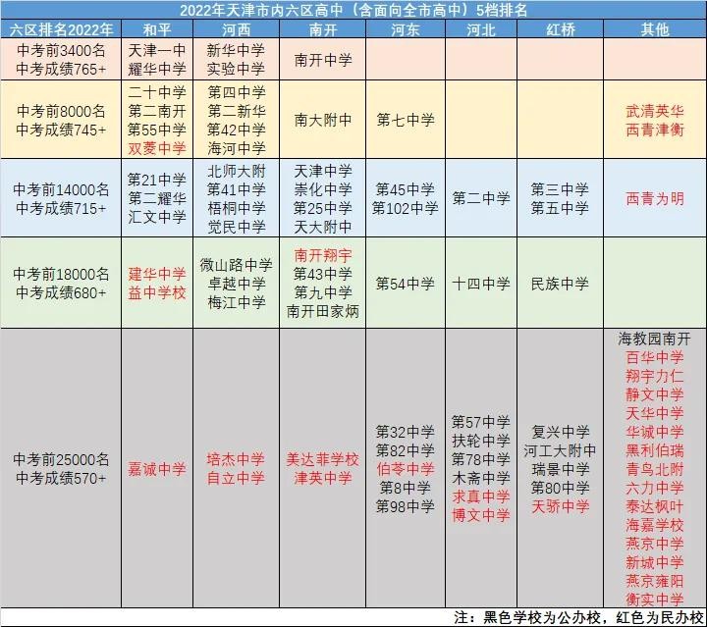Select the red 嘉诚中学 cell
Image resolution: width=707 pixels, height=627 pixels.
coord(157,469)
